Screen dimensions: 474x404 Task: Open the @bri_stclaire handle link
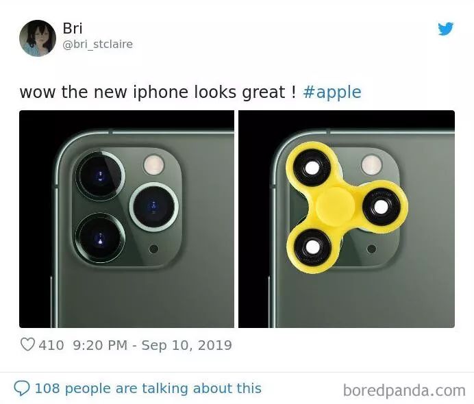[98, 44]
